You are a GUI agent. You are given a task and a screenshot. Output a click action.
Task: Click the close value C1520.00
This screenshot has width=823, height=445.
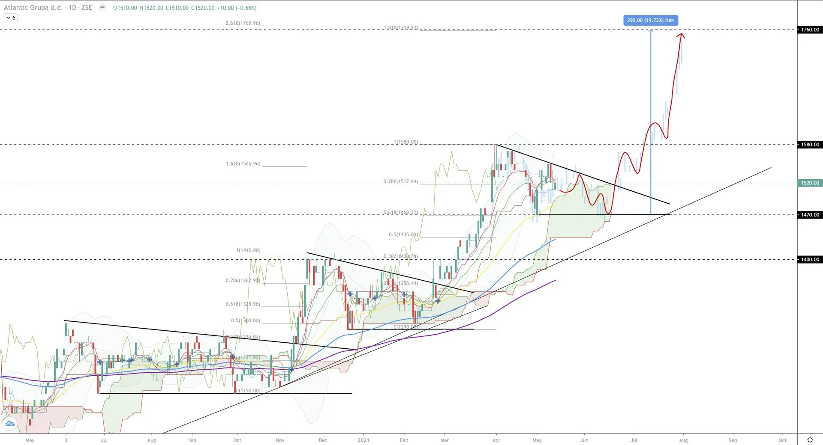(203, 8)
